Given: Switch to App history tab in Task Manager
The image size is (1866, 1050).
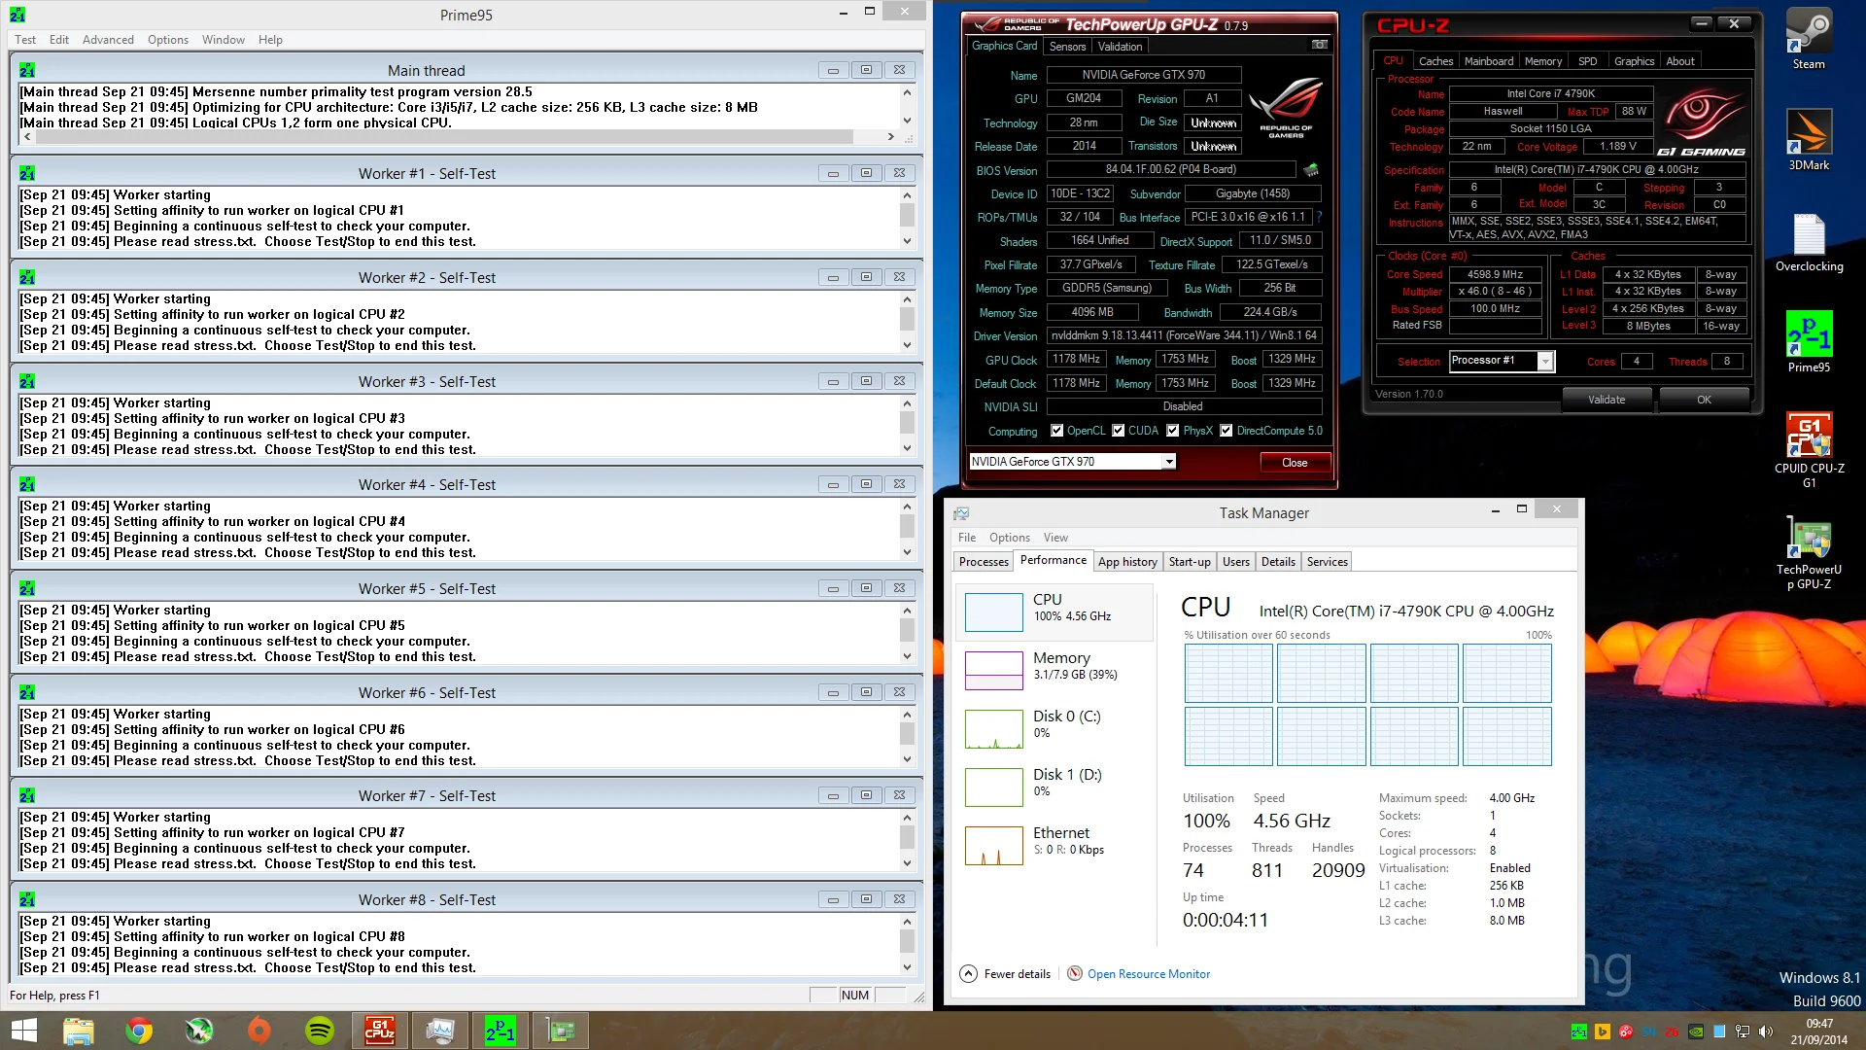Looking at the screenshot, I should tap(1127, 562).
